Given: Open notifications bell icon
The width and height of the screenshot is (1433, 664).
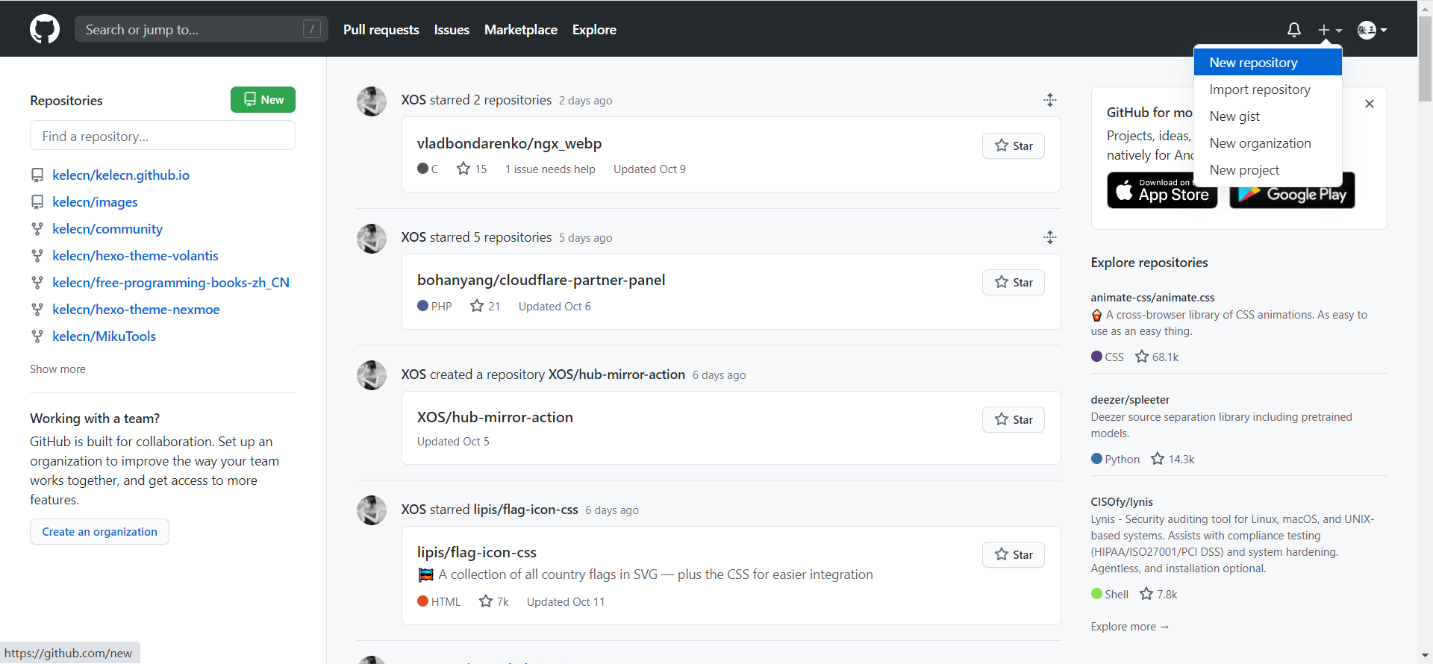Looking at the screenshot, I should [1294, 30].
